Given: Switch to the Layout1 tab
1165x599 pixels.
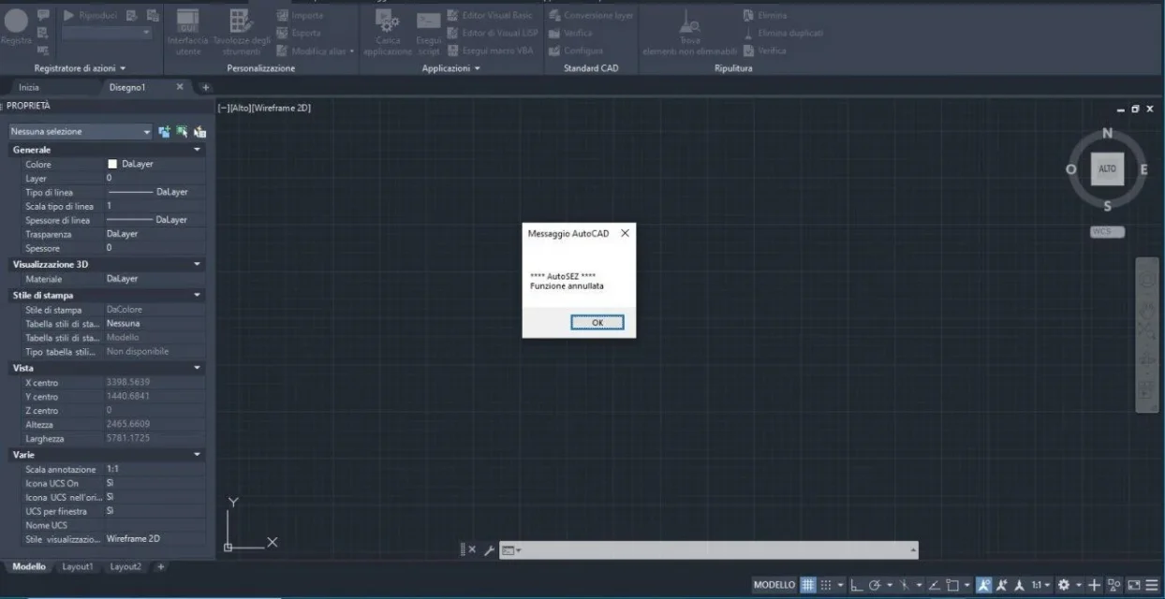Looking at the screenshot, I should [78, 567].
